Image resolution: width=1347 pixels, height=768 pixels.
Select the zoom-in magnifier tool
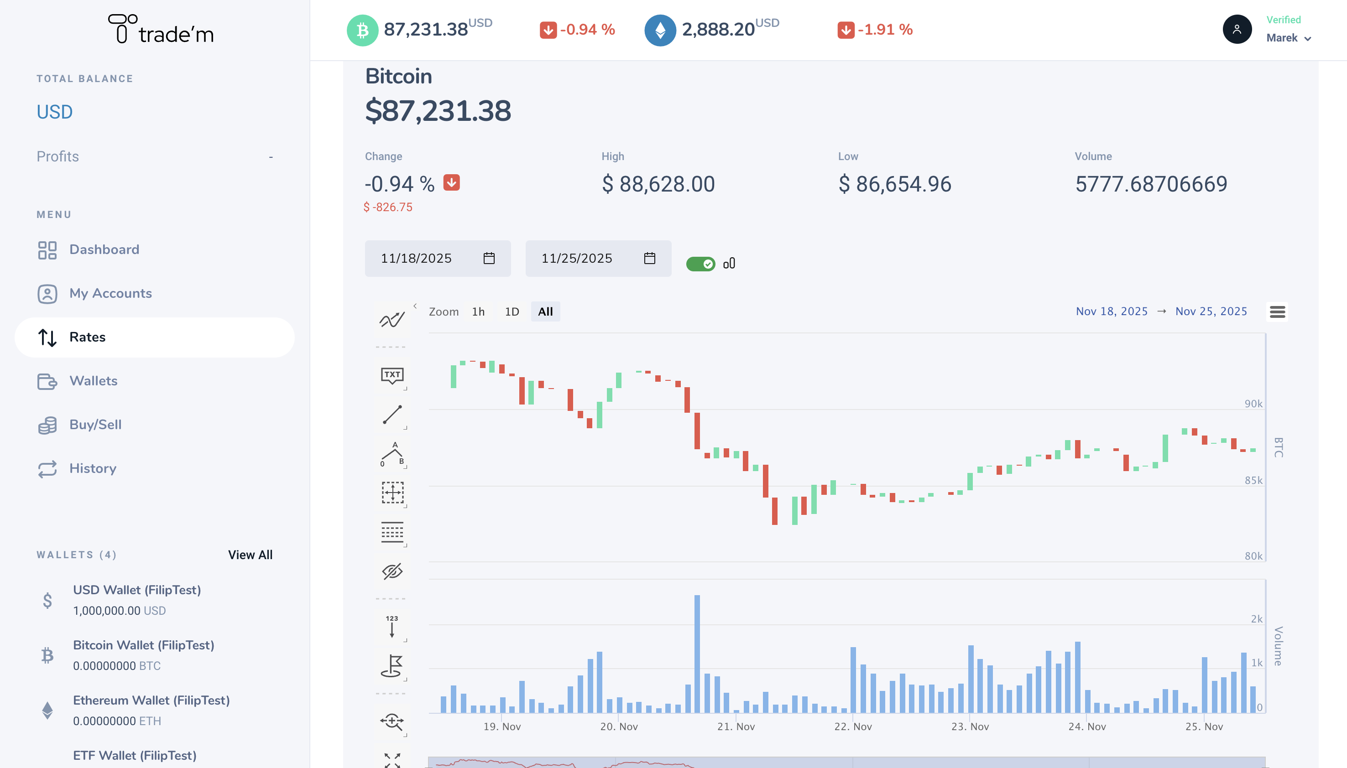tap(392, 721)
